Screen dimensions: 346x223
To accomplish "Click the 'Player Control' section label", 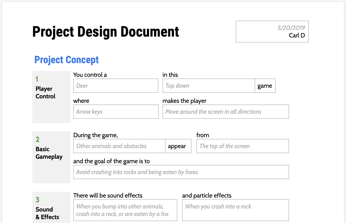I will (x=46, y=92).
